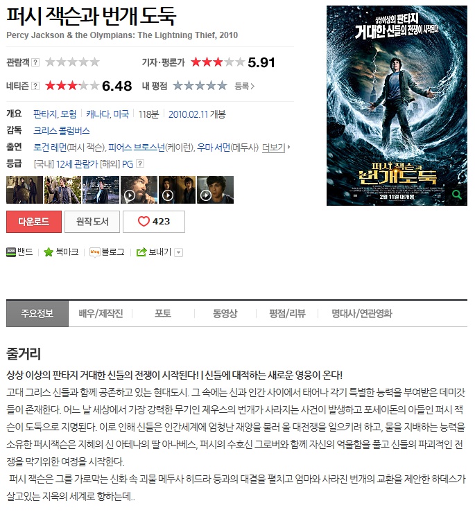Share to 블로그 using the blog icon
The width and height of the screenshot is (475, 512).
[x=95, y=252]
